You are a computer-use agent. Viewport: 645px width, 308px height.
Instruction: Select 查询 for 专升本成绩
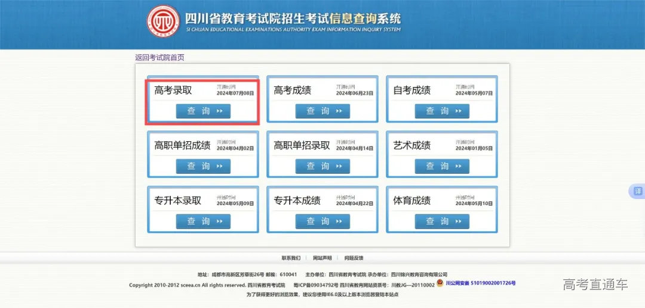(x=322, y=222)
